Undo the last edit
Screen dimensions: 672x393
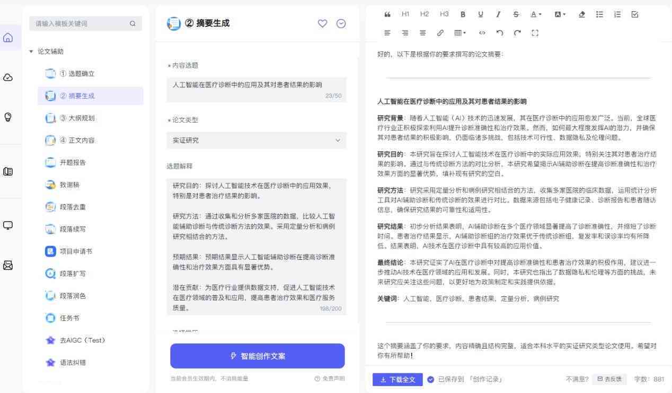(499, 33)
